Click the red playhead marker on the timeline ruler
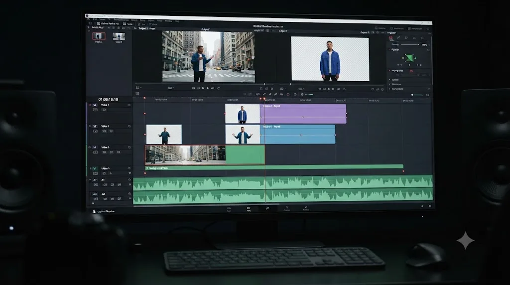The image size is (510, 285). 264,99
